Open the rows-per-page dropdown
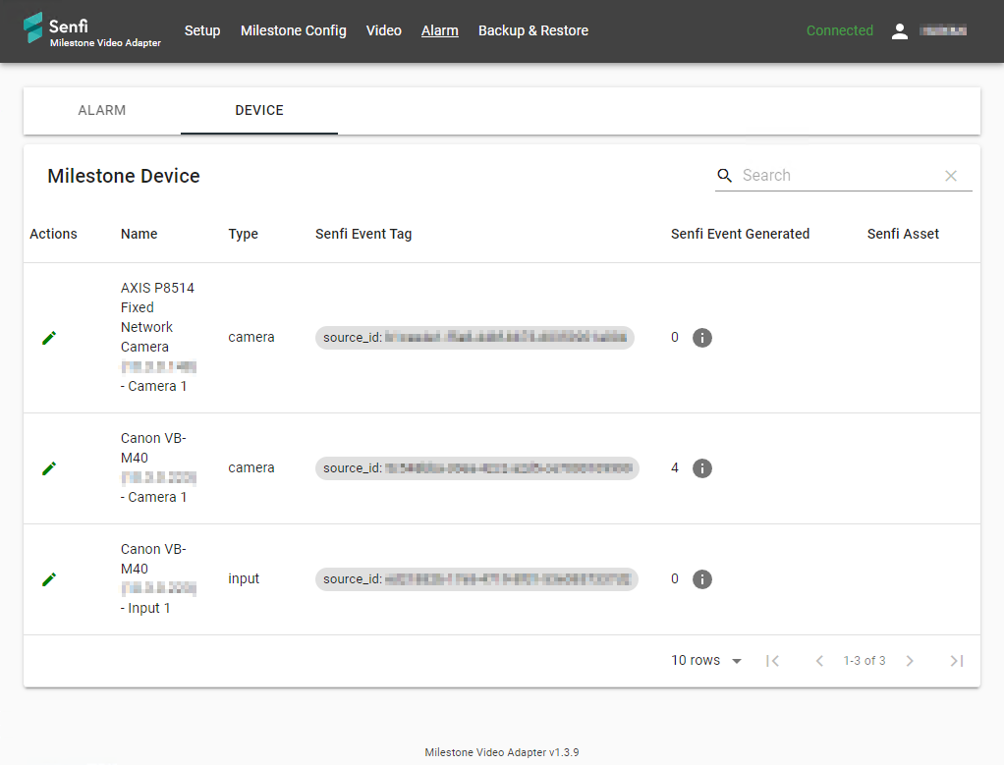 706,660
